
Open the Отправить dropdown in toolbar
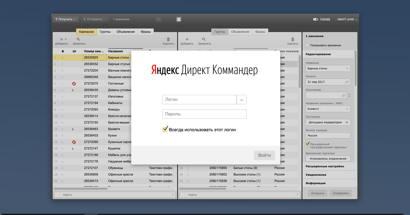point(95,19)
